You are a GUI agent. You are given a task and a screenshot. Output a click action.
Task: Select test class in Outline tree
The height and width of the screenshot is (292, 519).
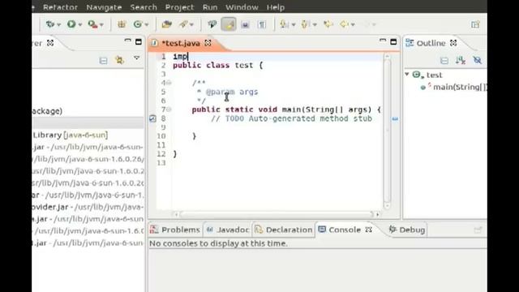(434, 75)
